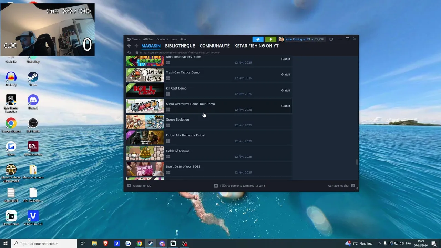Click Dino Time Raiders thumbnail image
Screen dimensions: 441x248
[x=145, y=61]
